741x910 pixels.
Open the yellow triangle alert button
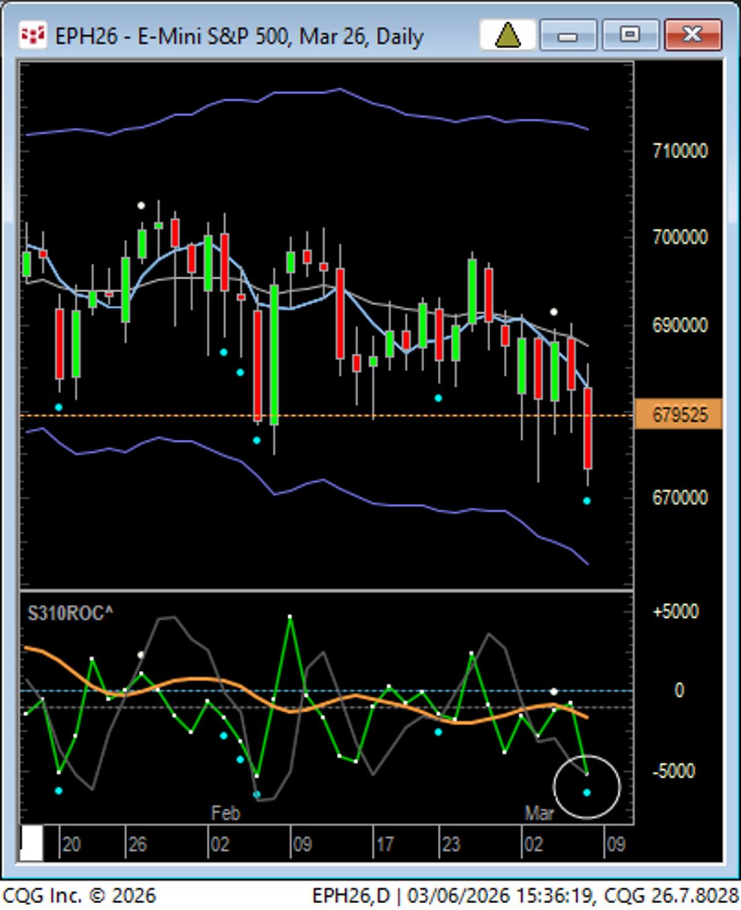(507, 35)
